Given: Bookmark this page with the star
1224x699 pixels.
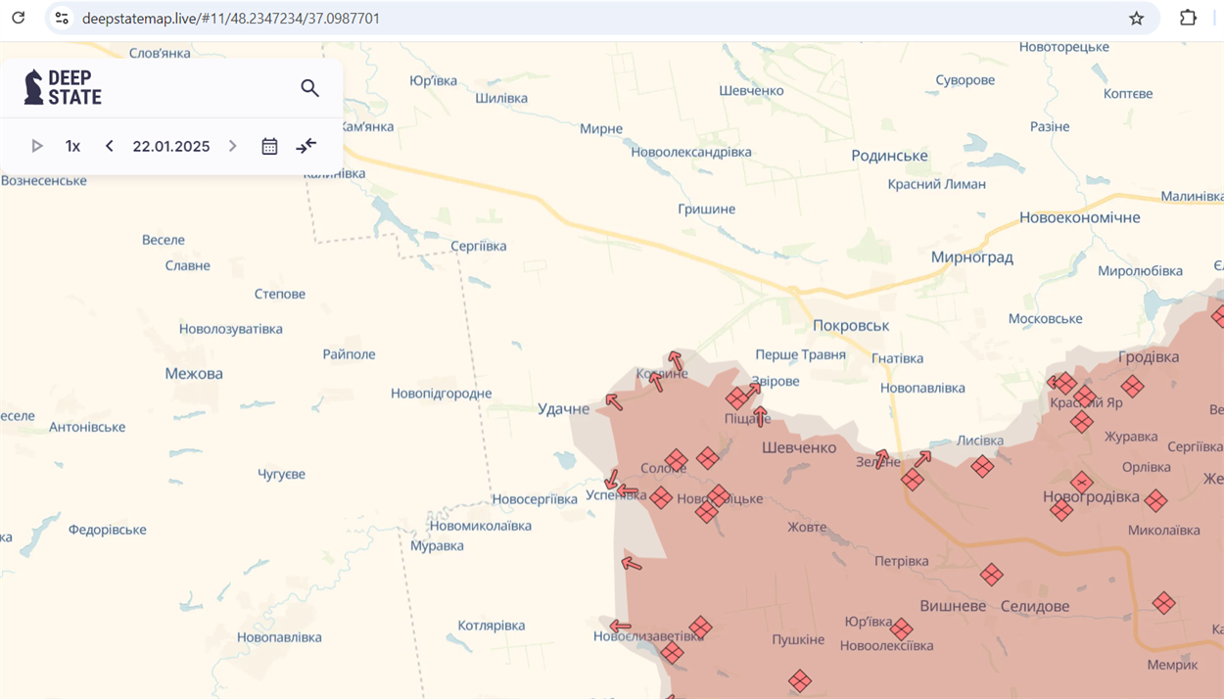Looking at the screenshot, I should click(x=1136, y=18).
